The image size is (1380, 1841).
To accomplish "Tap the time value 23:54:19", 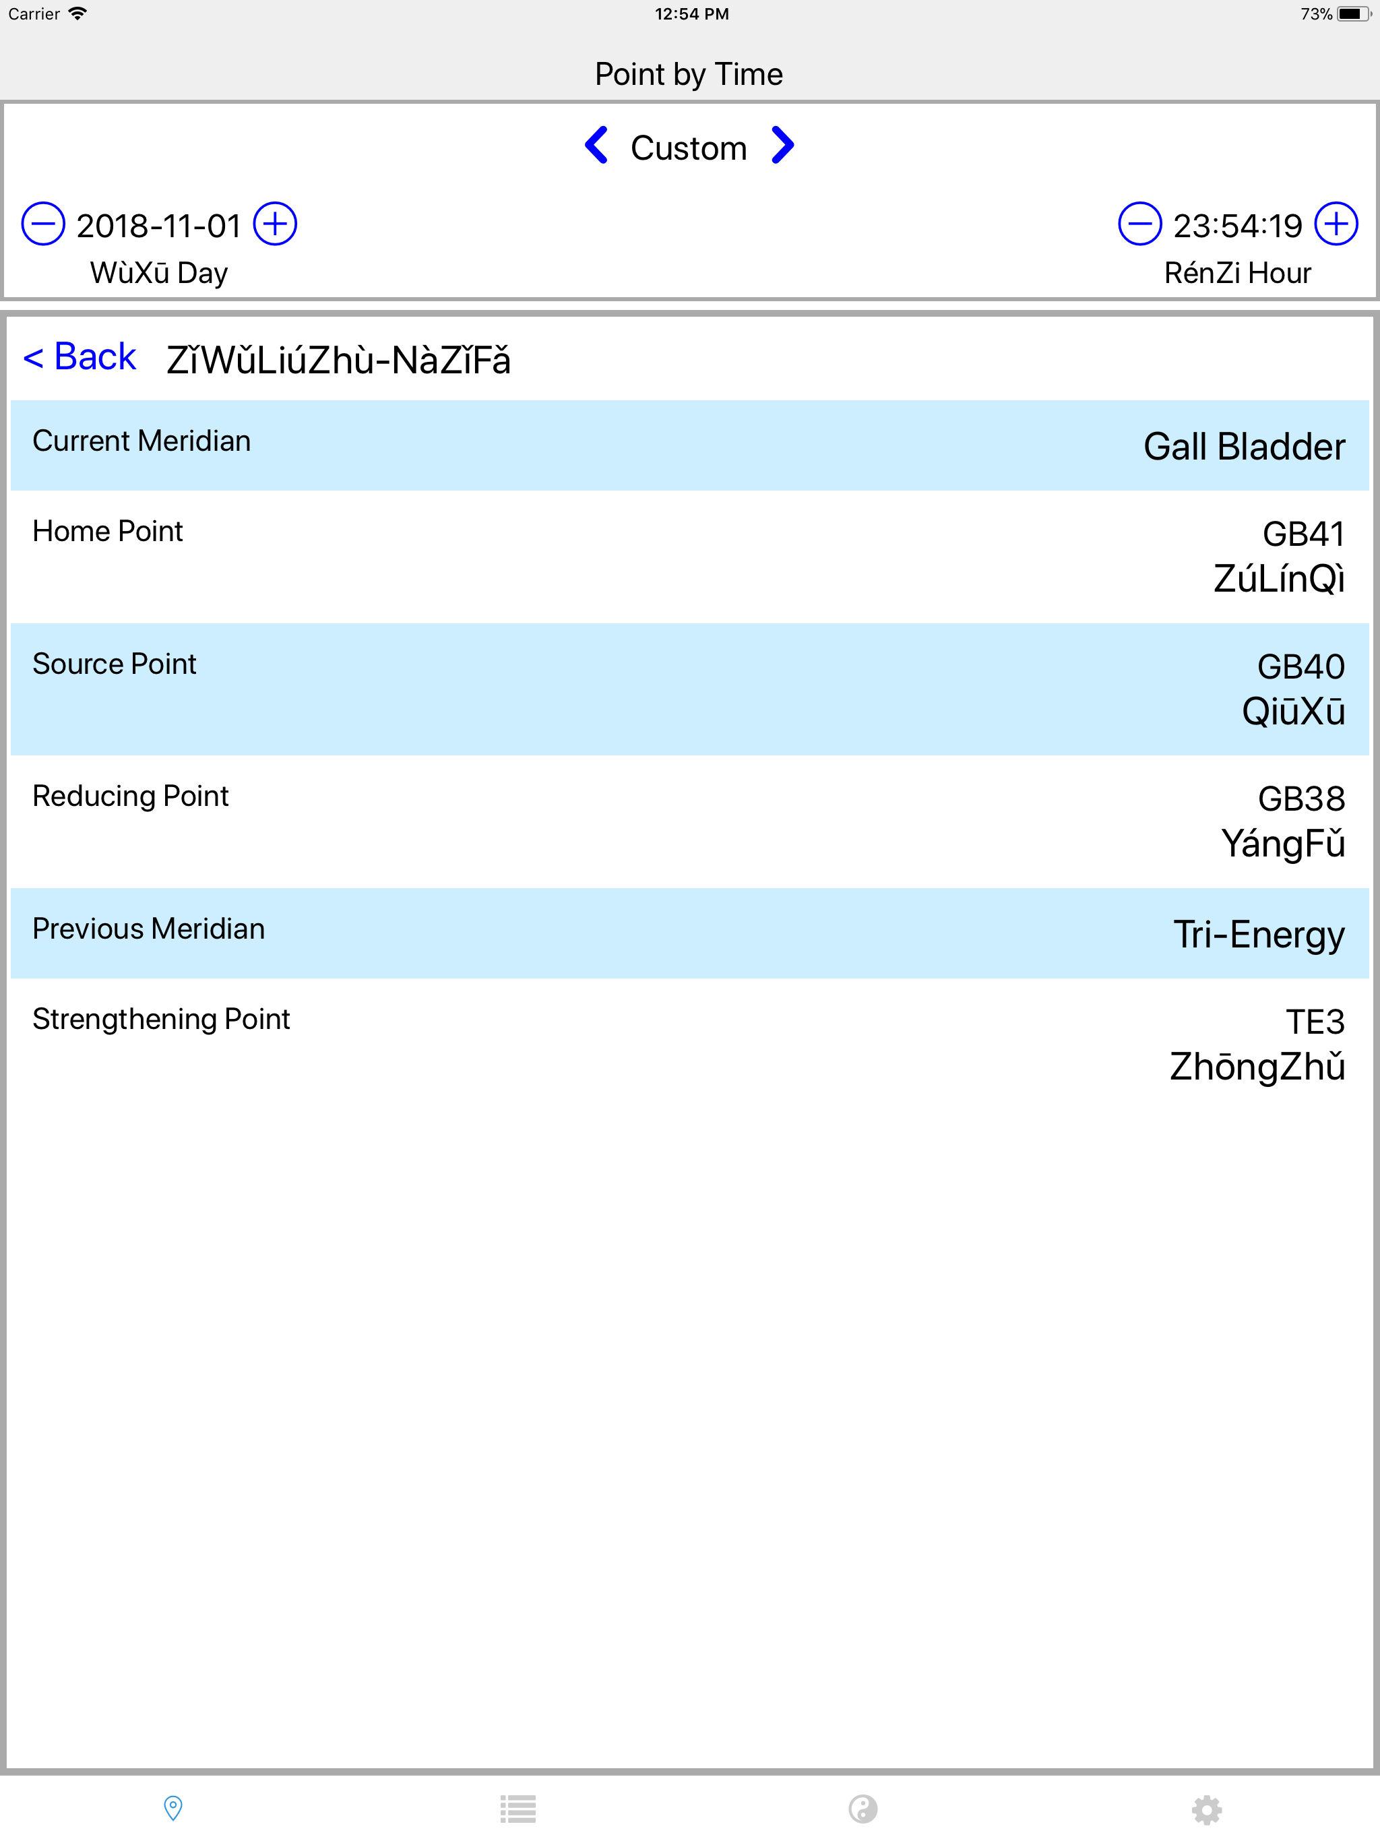I will [x=1238, y=226].
